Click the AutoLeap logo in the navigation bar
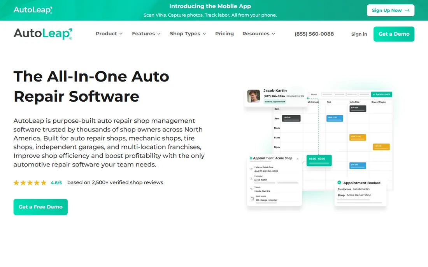The width and height of the screenshot is (428, 267). (x=43, y=34)
